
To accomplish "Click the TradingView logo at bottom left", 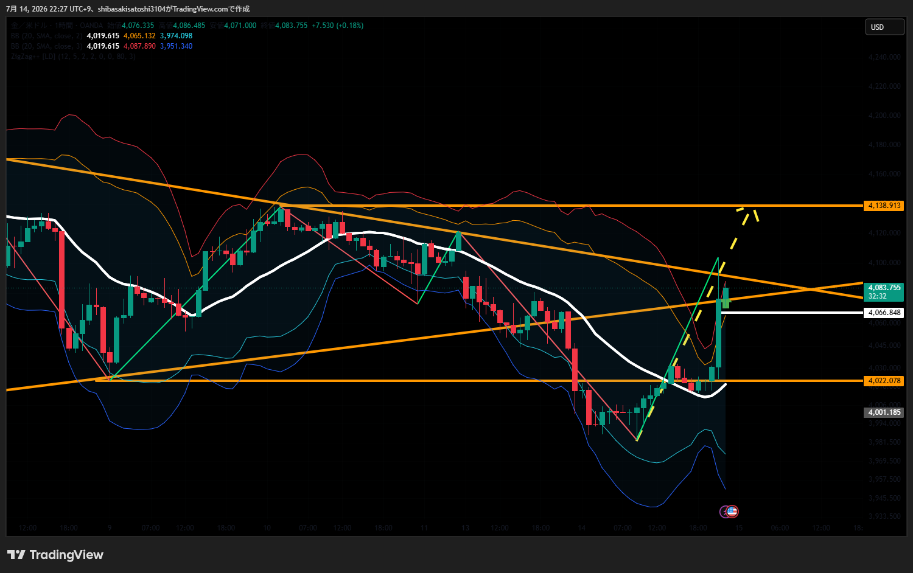I will [x=55, y=555].
